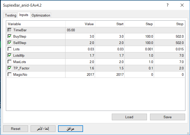The height and width of the screenshot is (135, 190).
Task: Click the help question mark icon
Action: 167,5
